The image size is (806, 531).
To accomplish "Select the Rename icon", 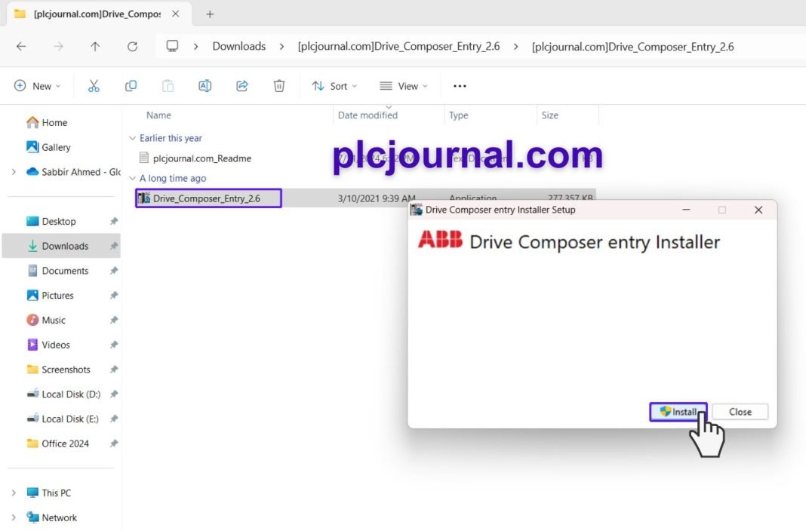I will click(x=205, y=85).
